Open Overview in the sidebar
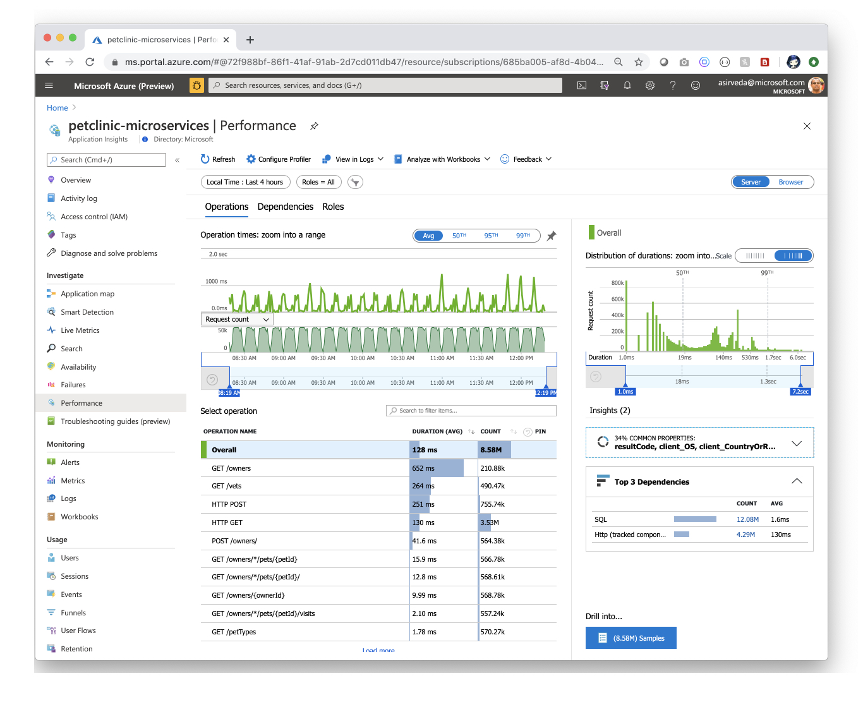The width and height of the screenshot is (863, 707). point(76,180)
